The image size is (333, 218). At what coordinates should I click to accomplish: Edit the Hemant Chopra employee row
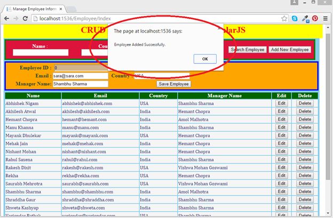(x=282, y=119)
